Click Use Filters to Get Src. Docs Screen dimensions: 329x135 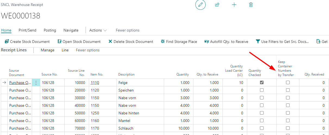(282, 42)
